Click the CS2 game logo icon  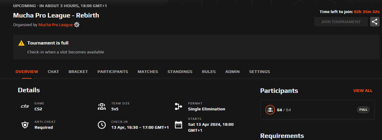click(25, 106)
